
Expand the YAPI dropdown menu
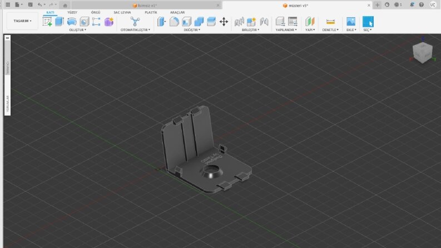point(310,30)
